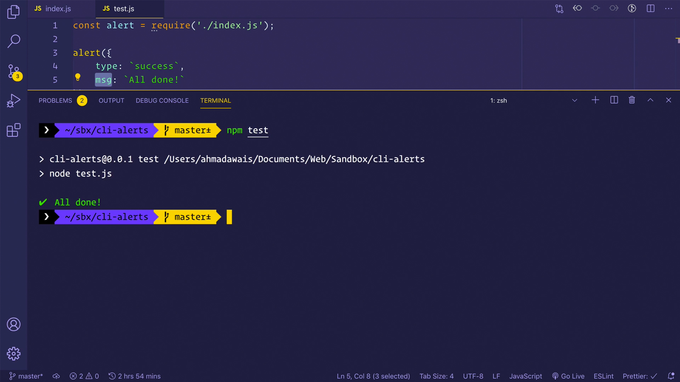
Task: Maximize the panel with up chevron
Action: (x=650, y=100)
